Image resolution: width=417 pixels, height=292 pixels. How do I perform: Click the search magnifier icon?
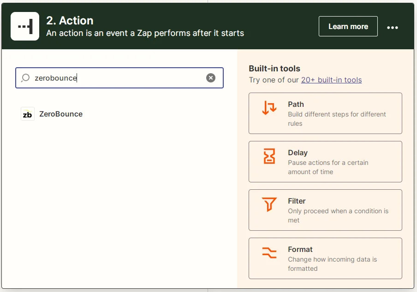25,78
